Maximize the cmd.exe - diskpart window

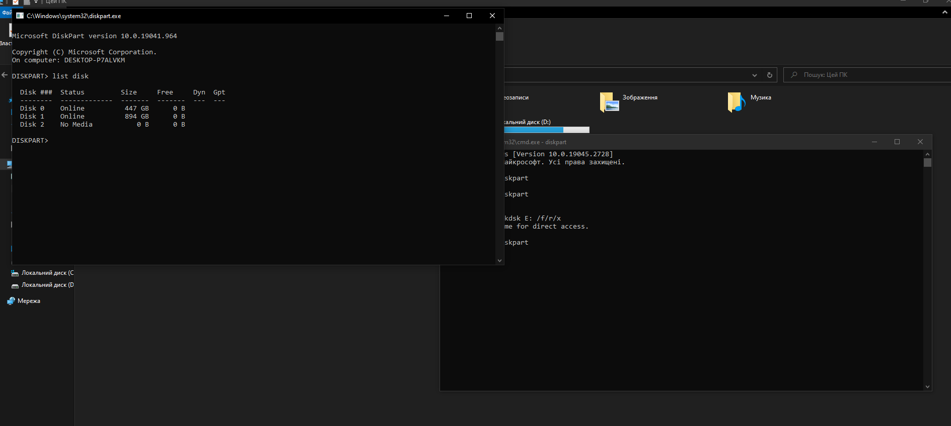[897, 142]
